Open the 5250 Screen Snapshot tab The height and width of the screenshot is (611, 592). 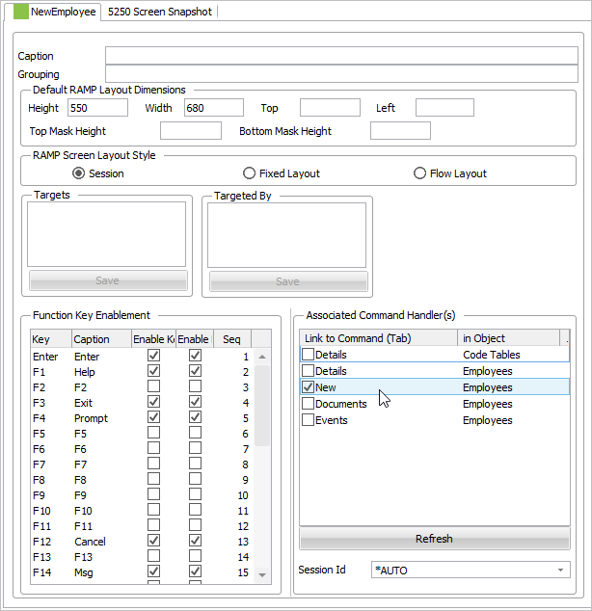tap(159, 12)
